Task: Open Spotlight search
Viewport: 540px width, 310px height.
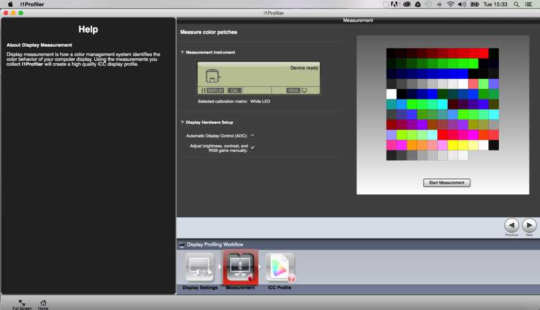Action: [x=516, y=4]
